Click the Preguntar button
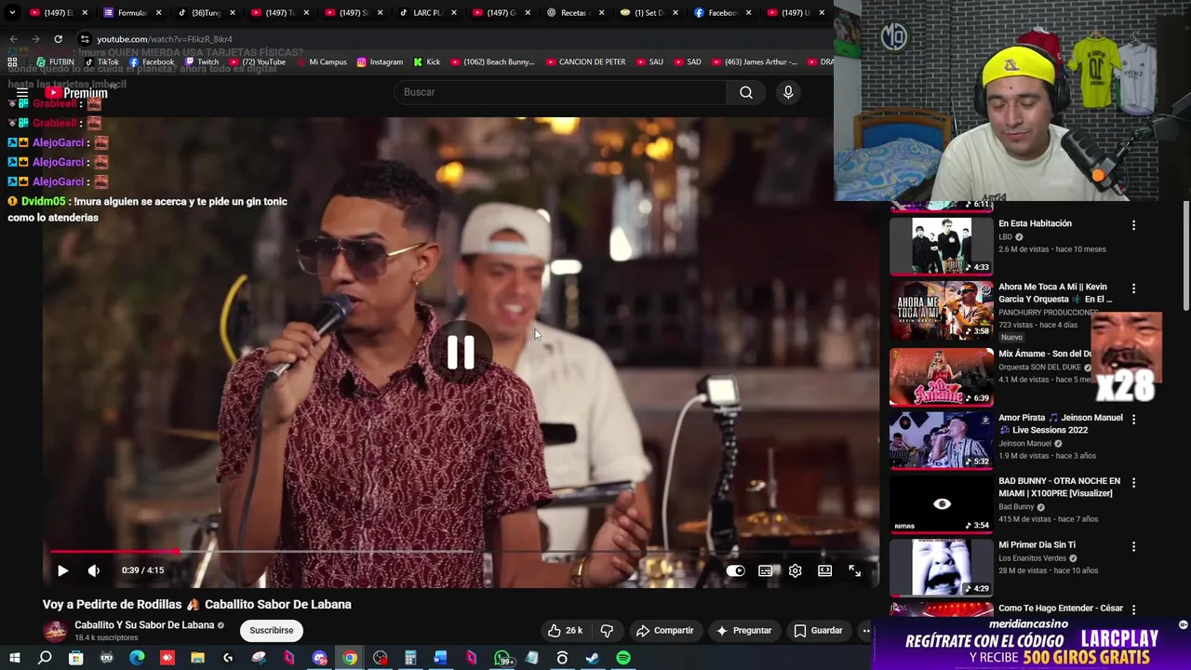Image resolution: width=1191 pixels, height=670 pixels. click(743, 630)
